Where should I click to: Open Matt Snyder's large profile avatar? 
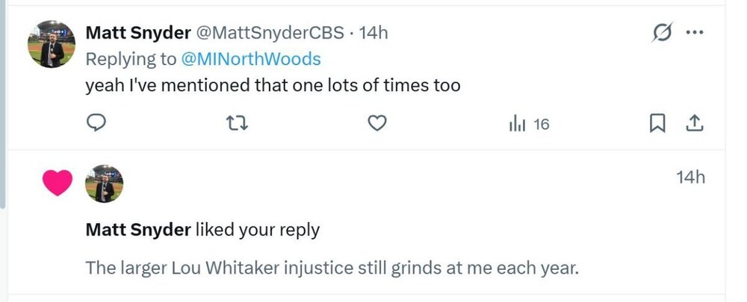tap(52, 44)
